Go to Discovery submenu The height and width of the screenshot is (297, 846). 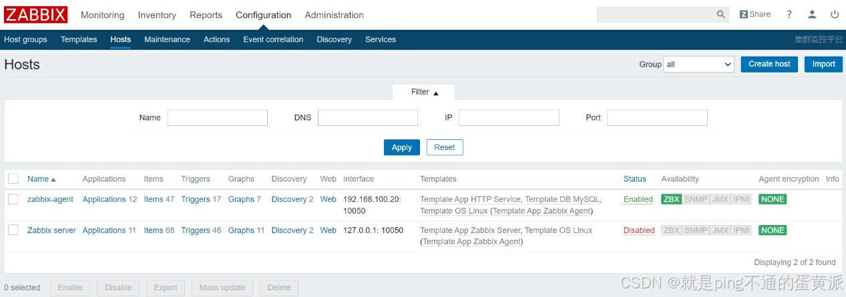click(x=334, y=39)
